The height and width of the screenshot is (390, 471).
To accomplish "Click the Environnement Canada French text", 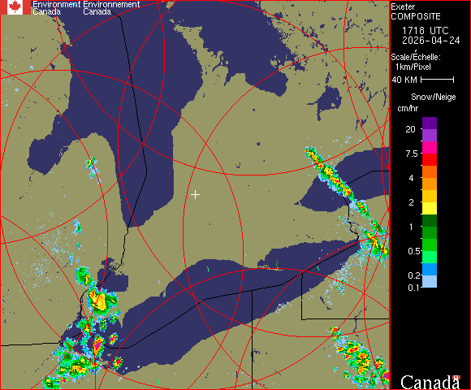I will (x=111, y=8).
